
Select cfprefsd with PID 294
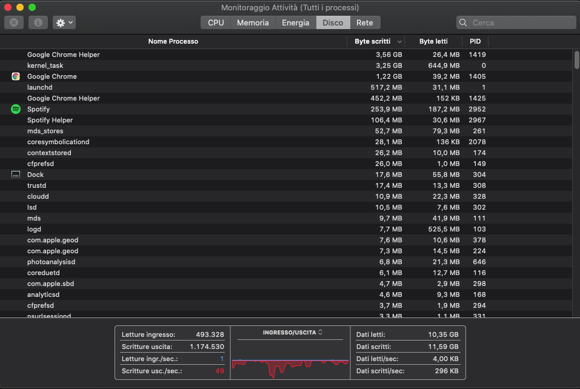(286, 305)
